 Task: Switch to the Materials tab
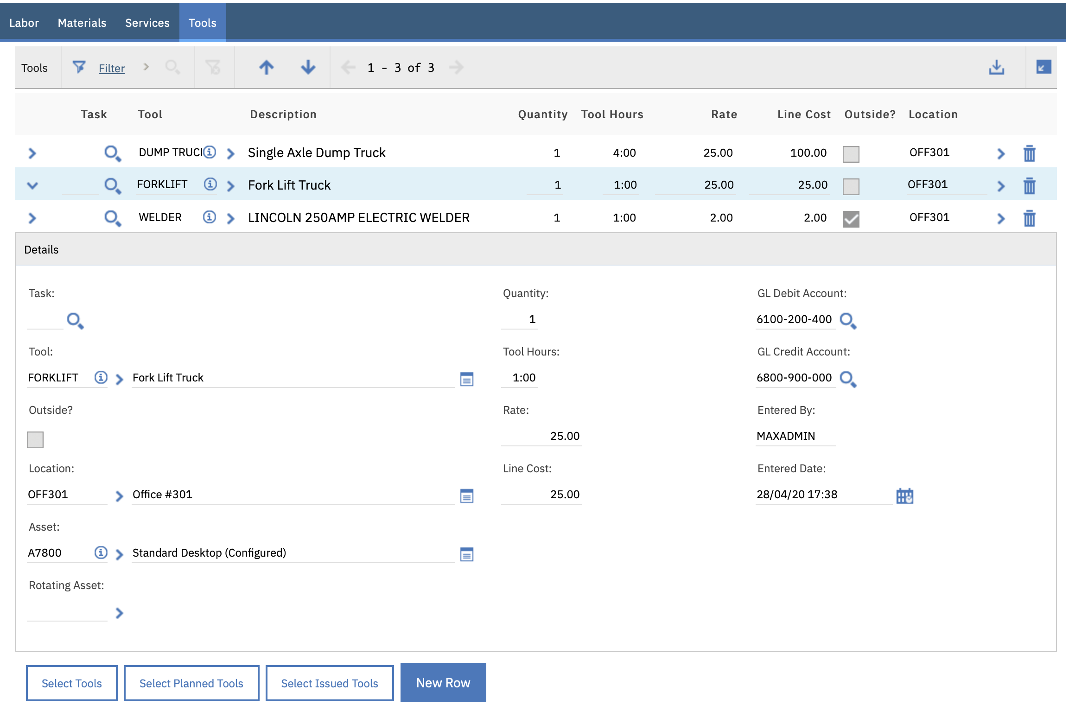pos(82,22)
